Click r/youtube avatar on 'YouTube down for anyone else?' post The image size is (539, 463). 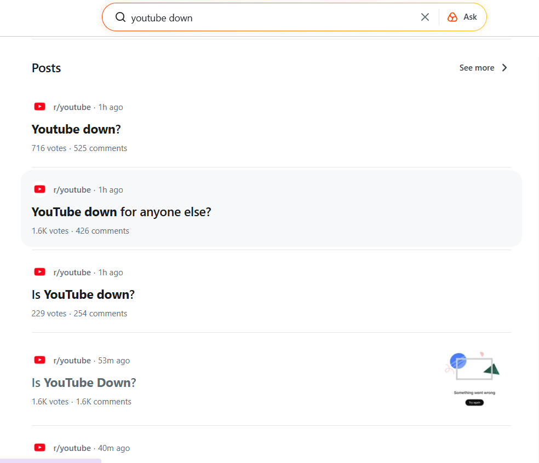click(39, 189)
